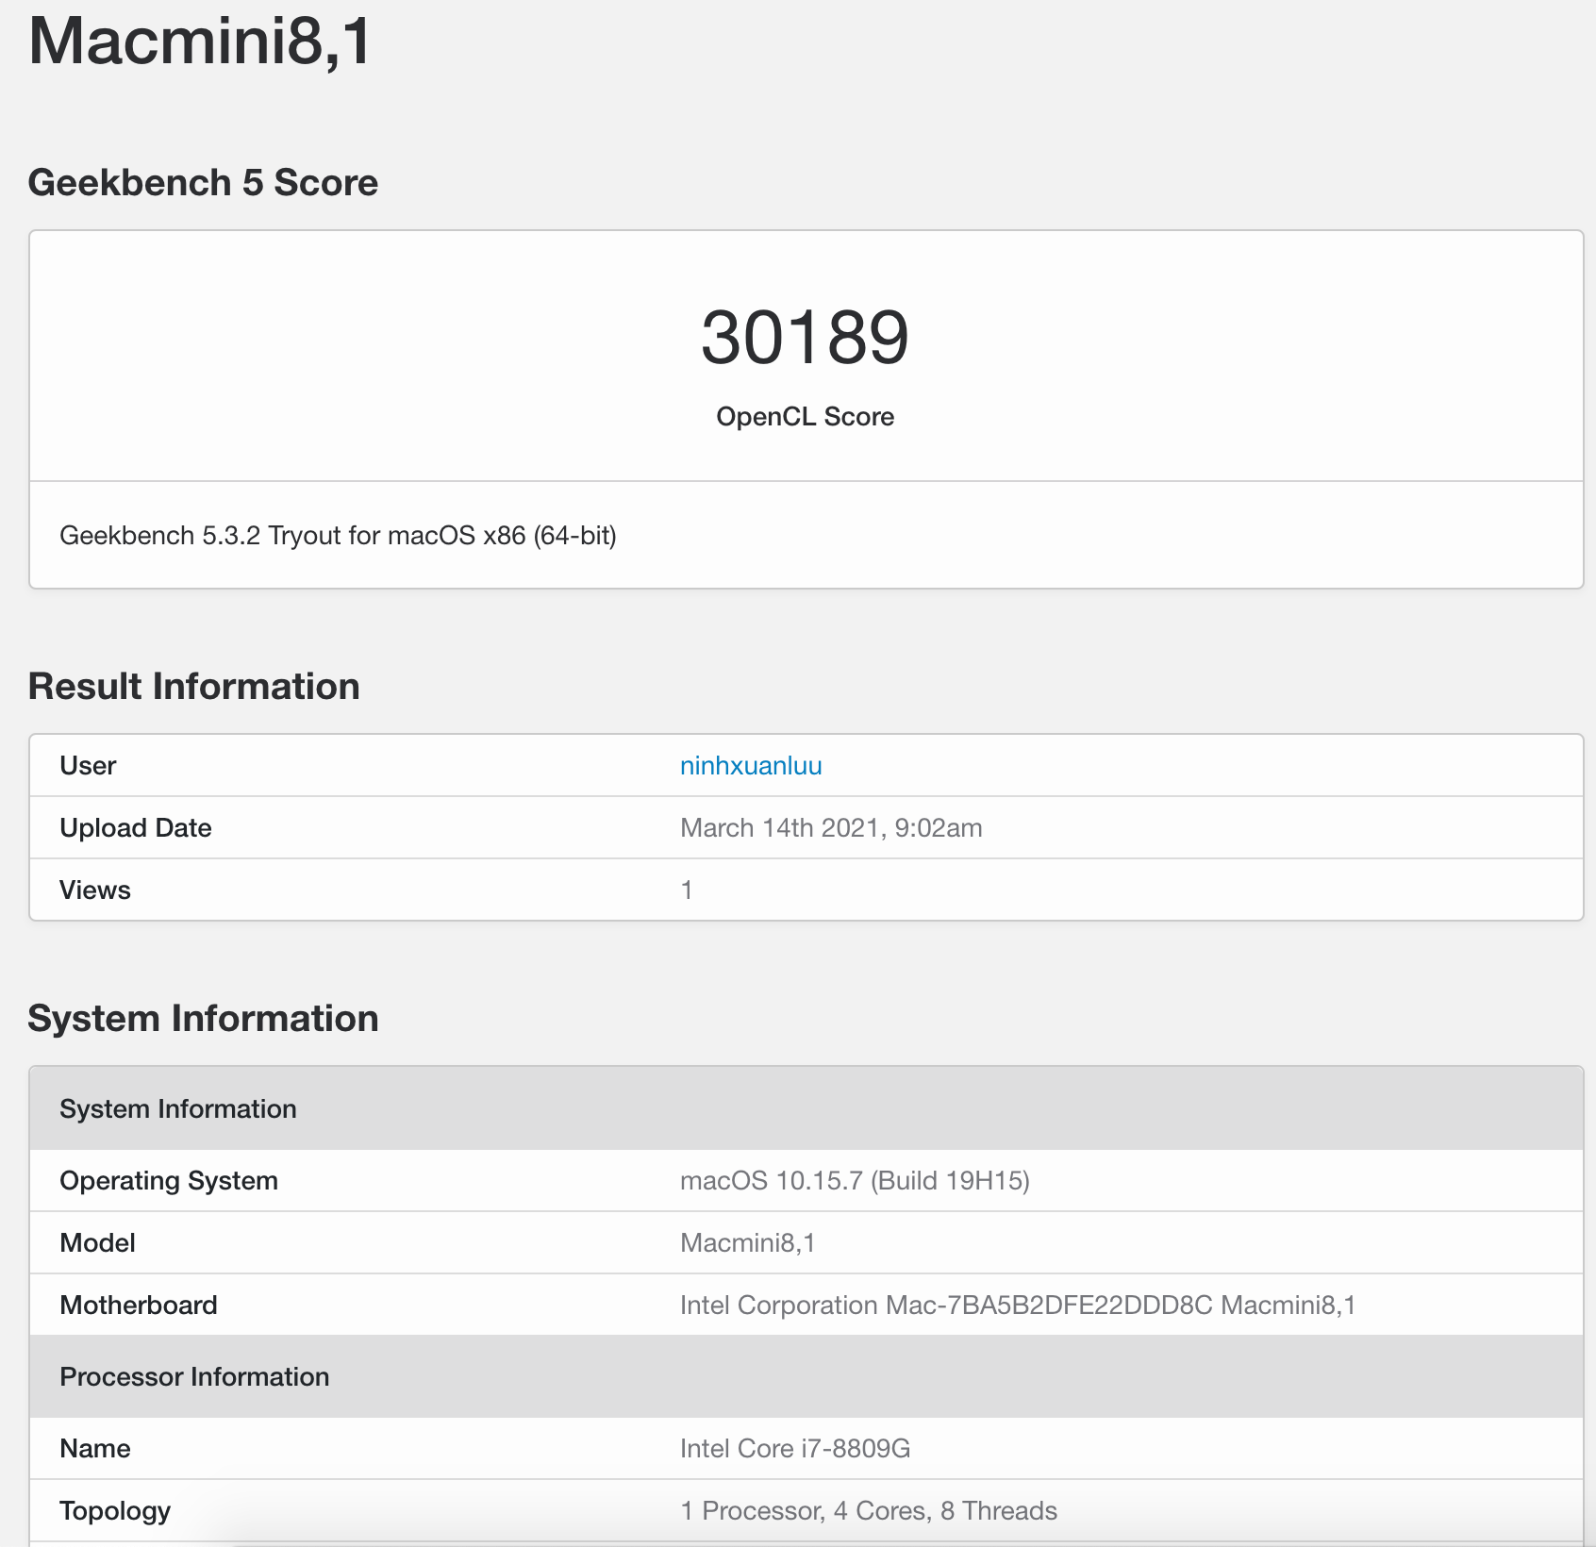Click the Upload Date label
Screen dimensions: 1596x1547
tap(136, 828)
